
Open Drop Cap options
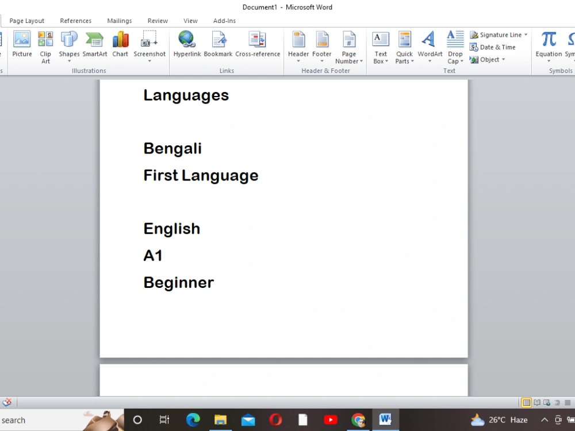[455, 48]
